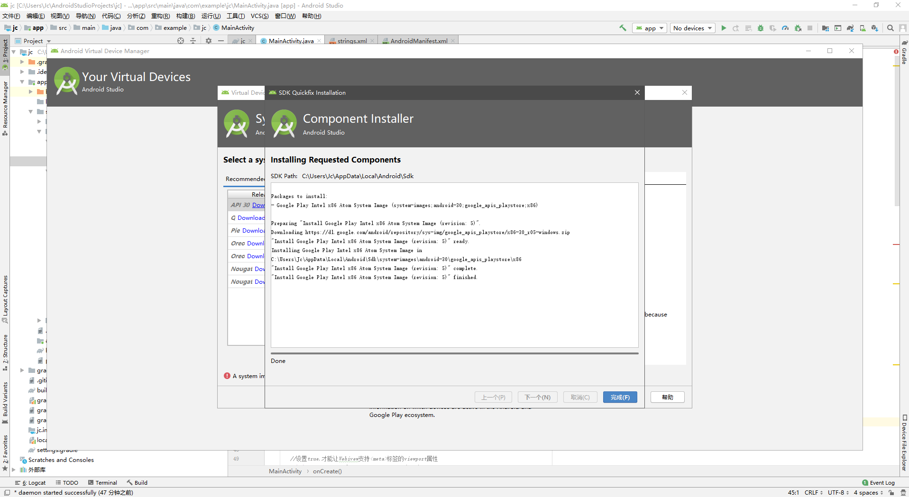
Task: Click the onCreate() breadcrumb
Action: click(327, 471)
